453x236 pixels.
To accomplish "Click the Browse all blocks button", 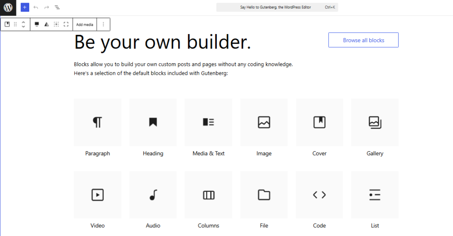I will click(364, 40).
